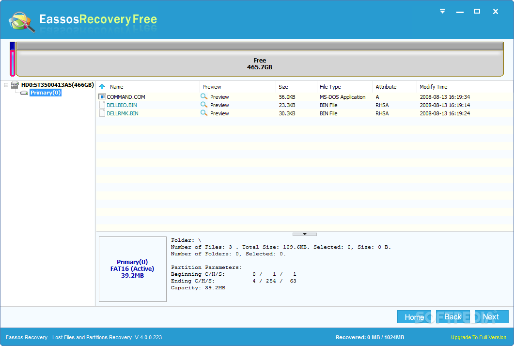
Task: Click the Next button
Action: [491, 317]
